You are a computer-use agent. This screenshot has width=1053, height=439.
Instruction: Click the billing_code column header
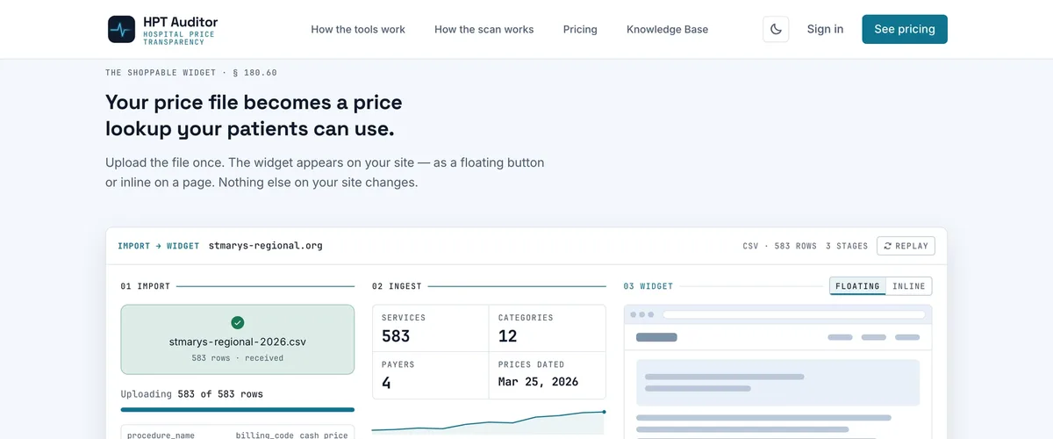tap(265, 435)
